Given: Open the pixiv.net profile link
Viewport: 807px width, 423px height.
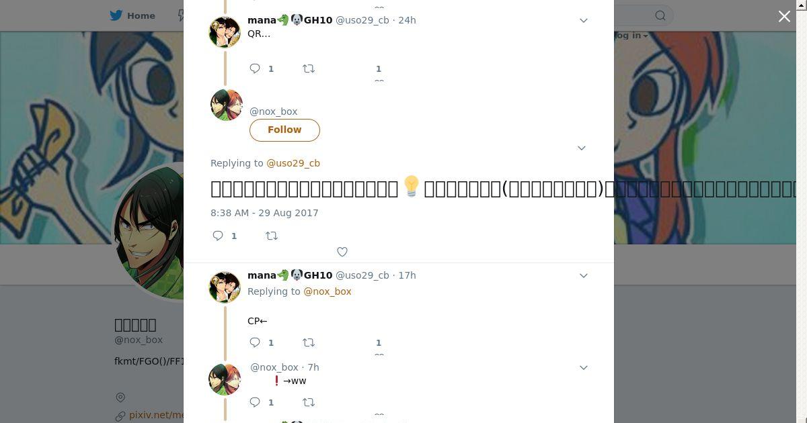Looking at the screenshot, I should coord(156,415).
